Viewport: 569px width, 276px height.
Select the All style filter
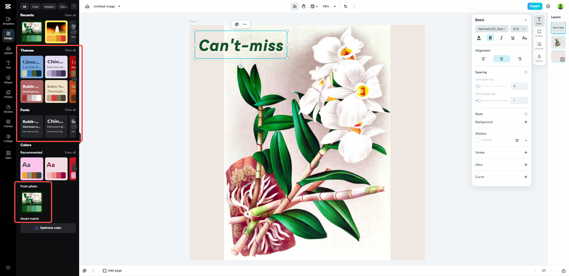[24, 7]
